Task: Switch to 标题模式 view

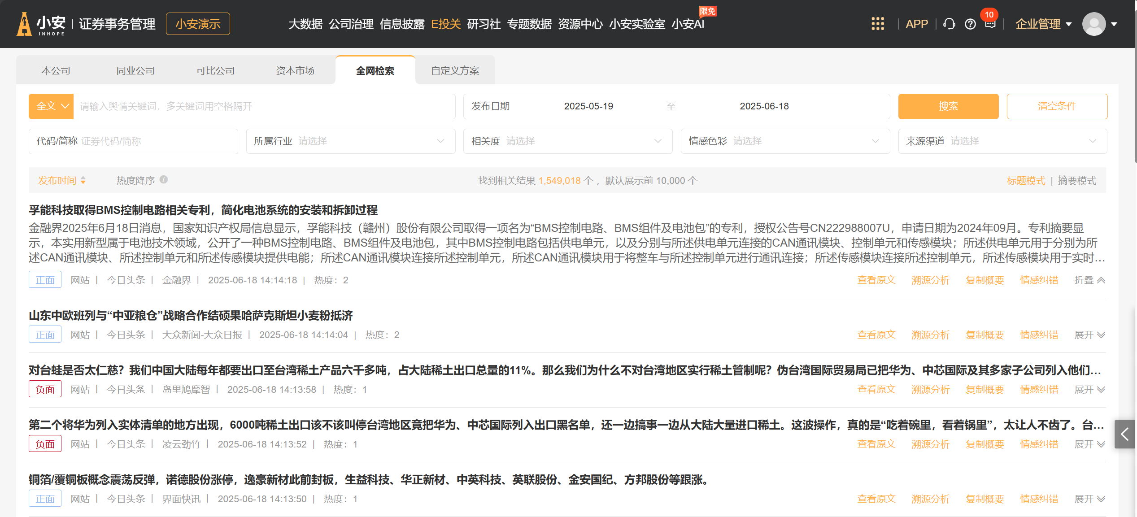Action: click(x=1026, y=181)
